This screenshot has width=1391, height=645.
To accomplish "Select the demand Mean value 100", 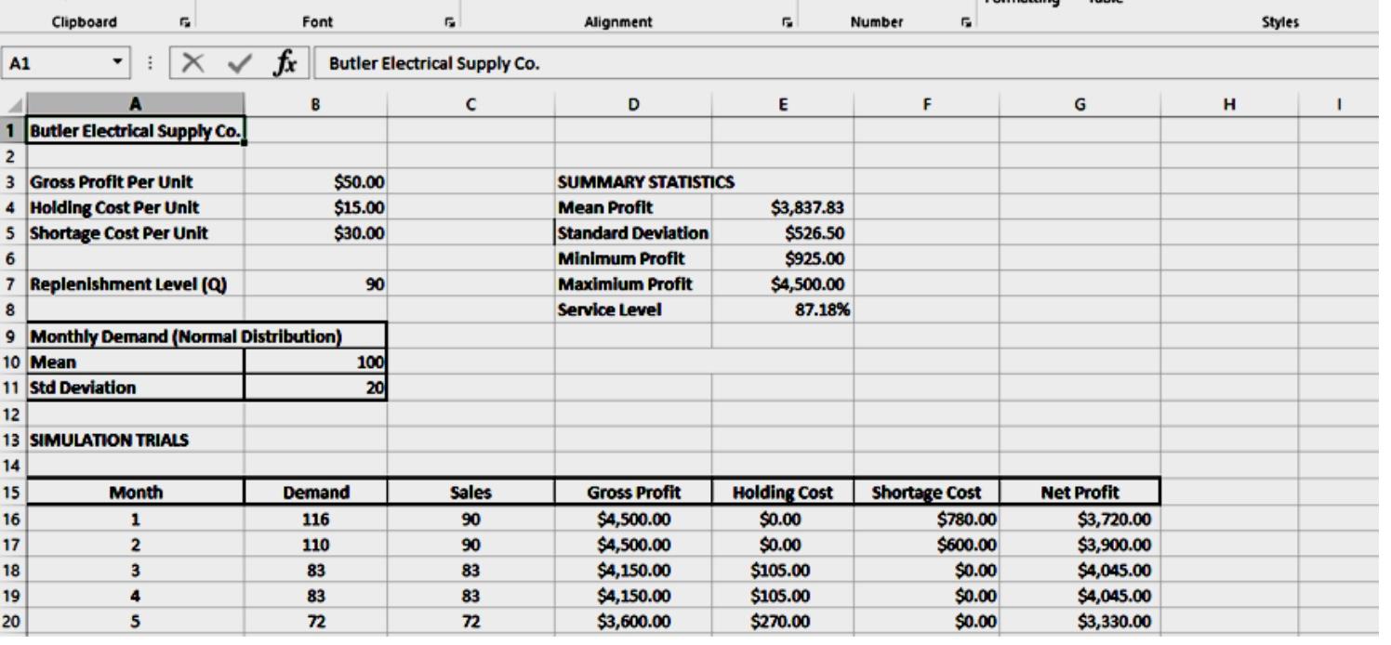I will 316,360.
